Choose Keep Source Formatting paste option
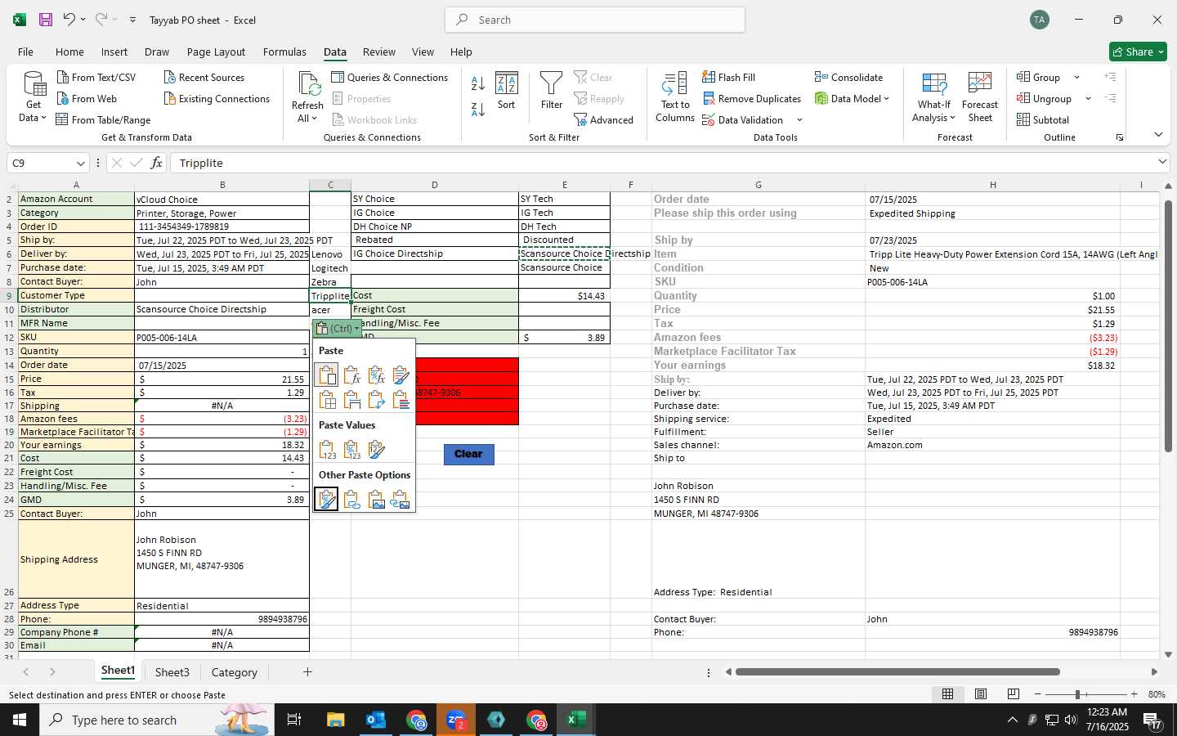 tap(401, 375)
